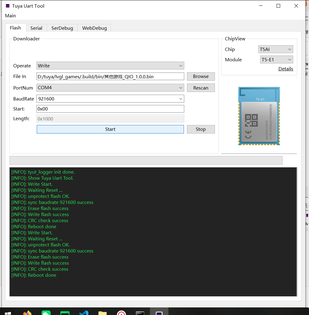The width and height of the screenshot is (309, 315).
Task: Click the last 'Reboot done' log line
Action: coord(34,275)
